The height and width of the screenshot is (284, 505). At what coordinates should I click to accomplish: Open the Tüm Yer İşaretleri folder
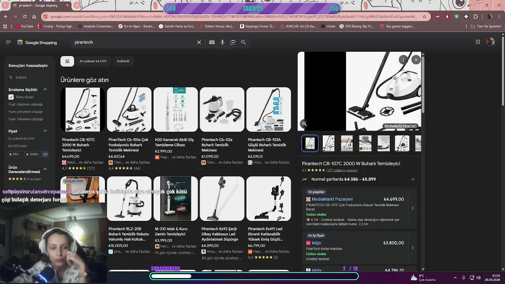click(x=486, y=26)
